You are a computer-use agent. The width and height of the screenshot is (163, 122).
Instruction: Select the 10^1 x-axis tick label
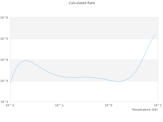coord(158,105)
